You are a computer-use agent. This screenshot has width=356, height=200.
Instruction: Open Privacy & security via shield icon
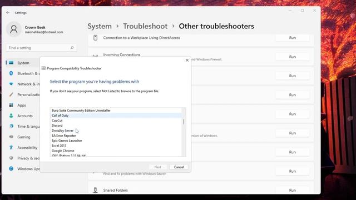tap(11, 158)
